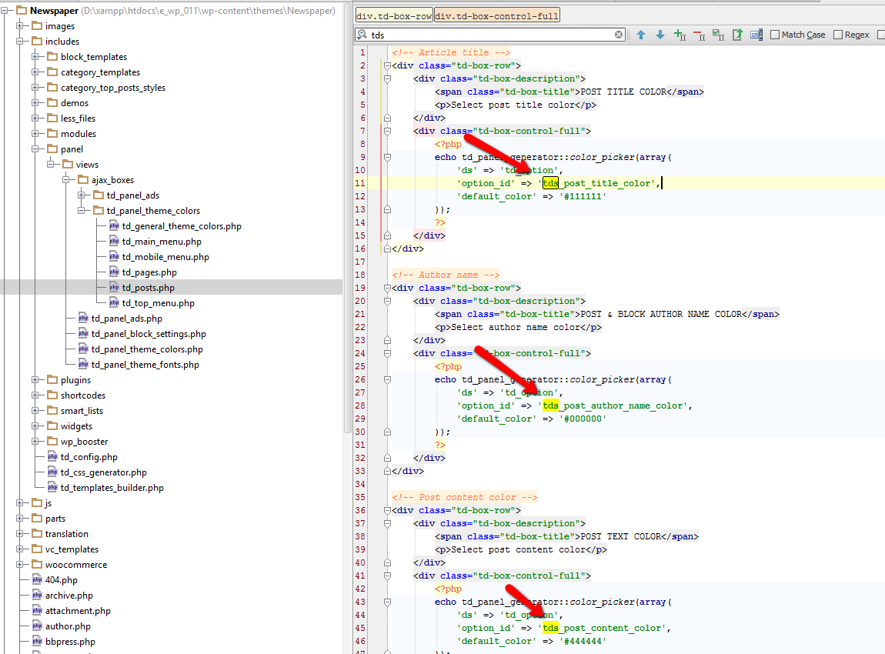
Task: Click the ajax_boxes folder icon
Action: [83, 180]
